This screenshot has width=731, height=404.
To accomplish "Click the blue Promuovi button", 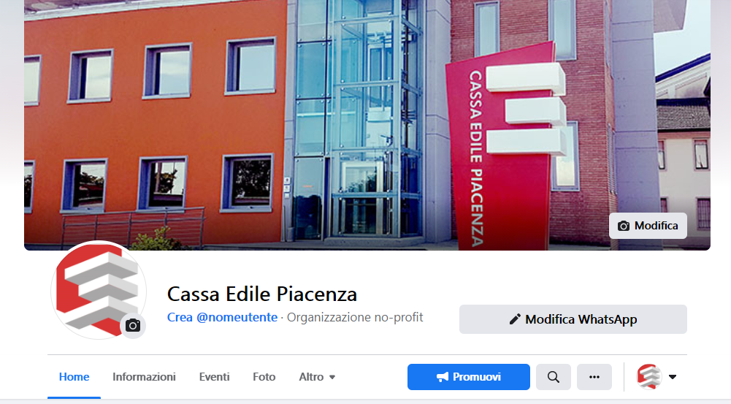I will click(x=469, y=377).
